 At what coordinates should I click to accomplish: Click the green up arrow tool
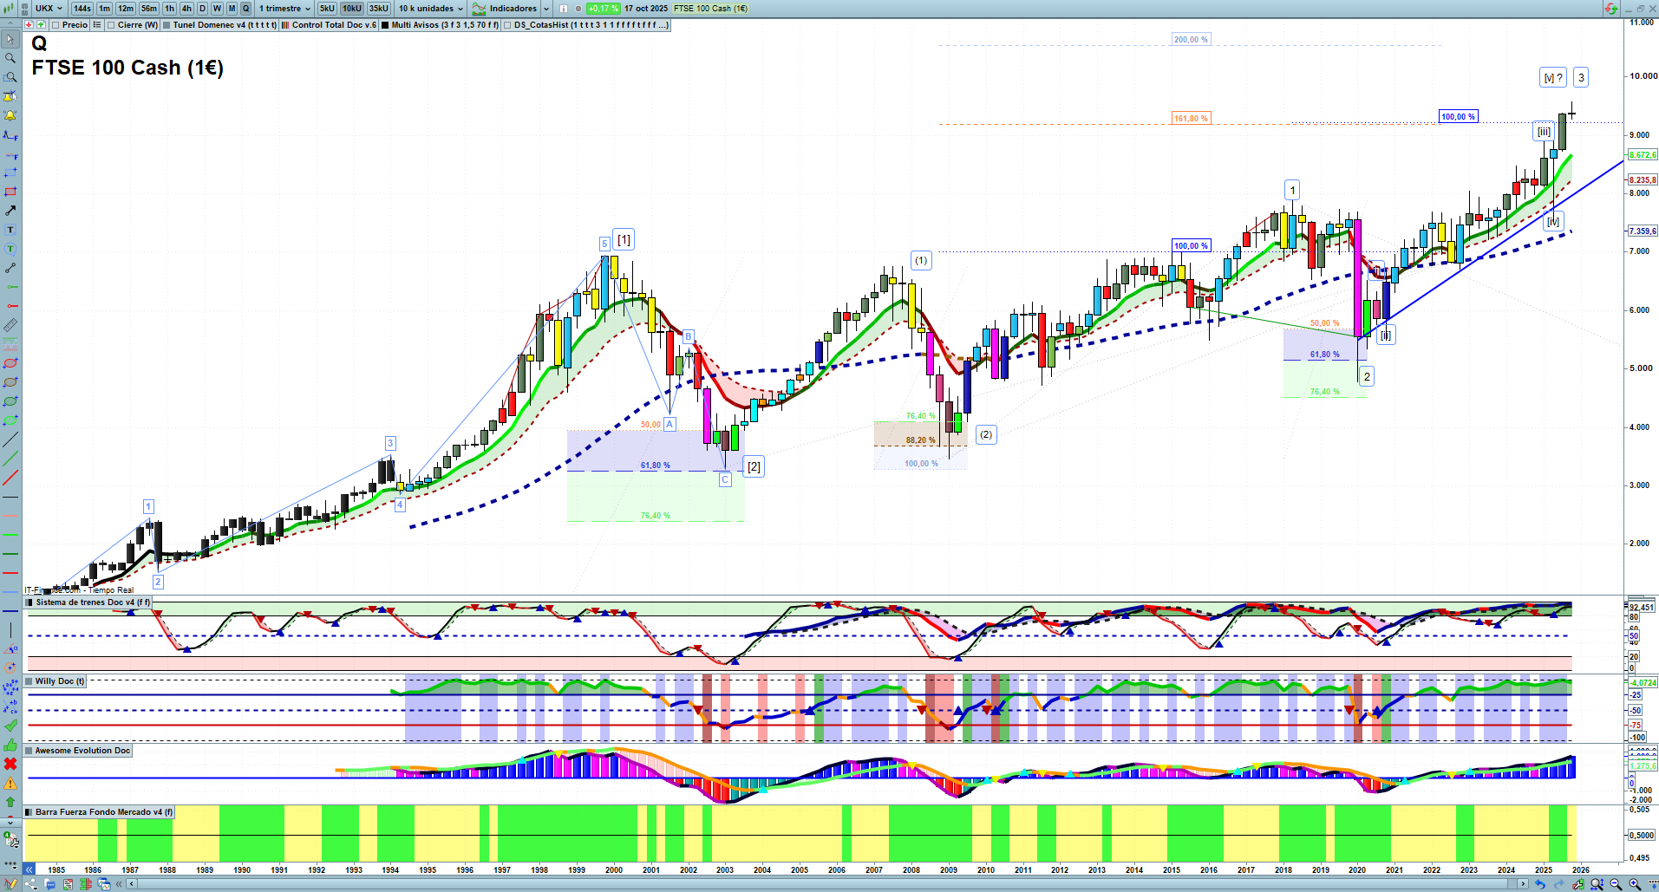point(10,802)
